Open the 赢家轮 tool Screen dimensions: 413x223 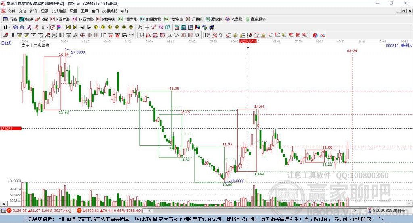click(214, 19)
